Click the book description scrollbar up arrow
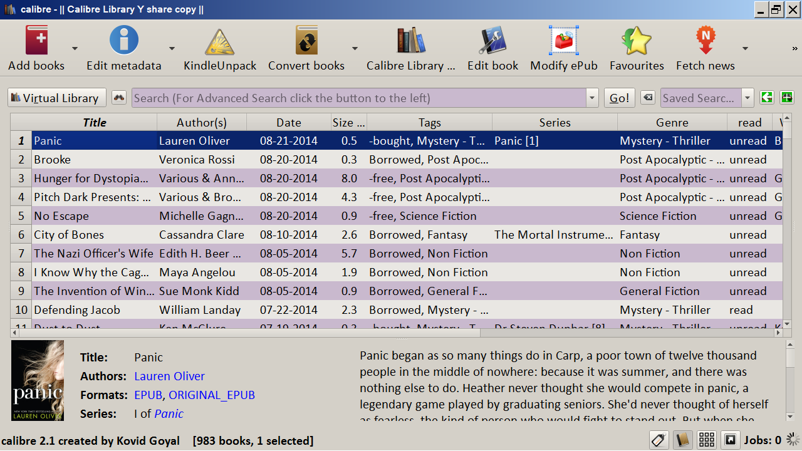Screen dimensions: 802x451 point(789,345)
